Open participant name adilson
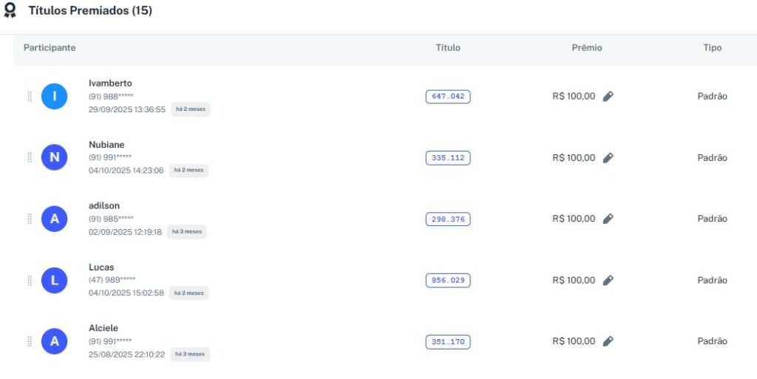This screenshot has width=757, height=379. (x=104, y=205)
